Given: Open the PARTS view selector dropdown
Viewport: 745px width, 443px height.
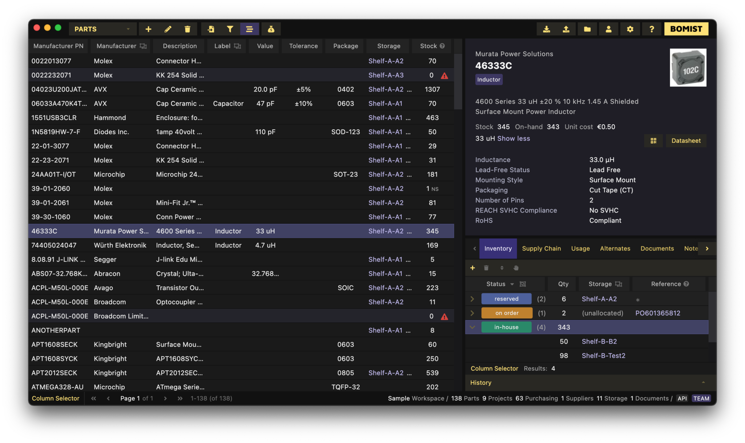Looking at the screenshot, I should pos(128,29).
